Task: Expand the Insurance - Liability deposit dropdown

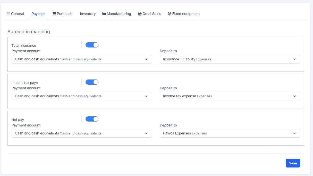Action: [x=230, y=59]
